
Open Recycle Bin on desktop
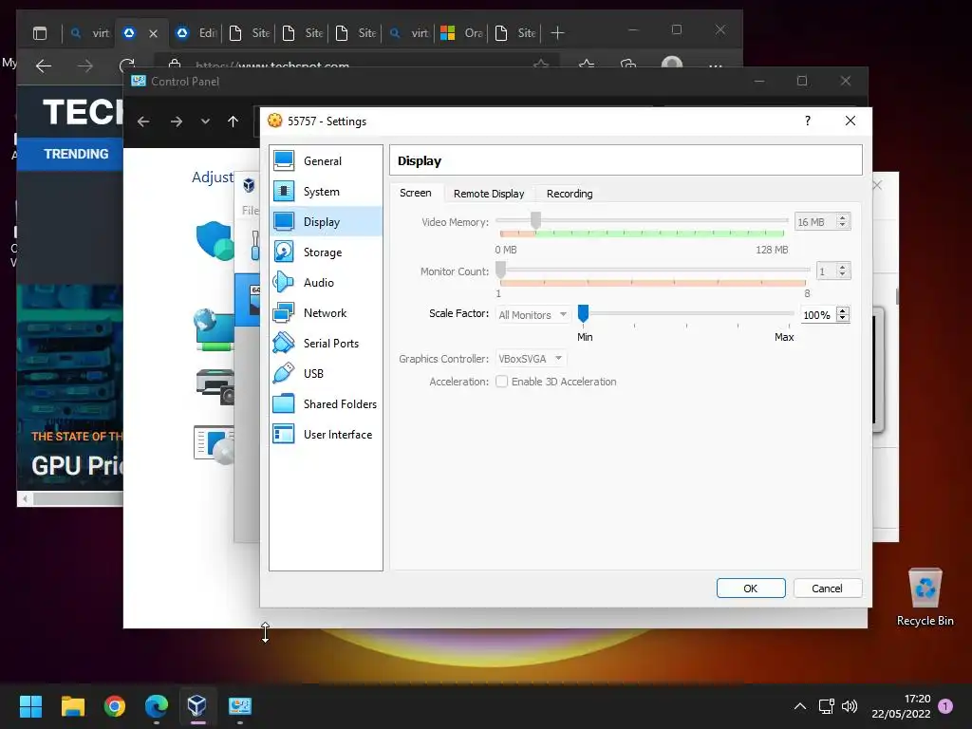pos(925,596)
